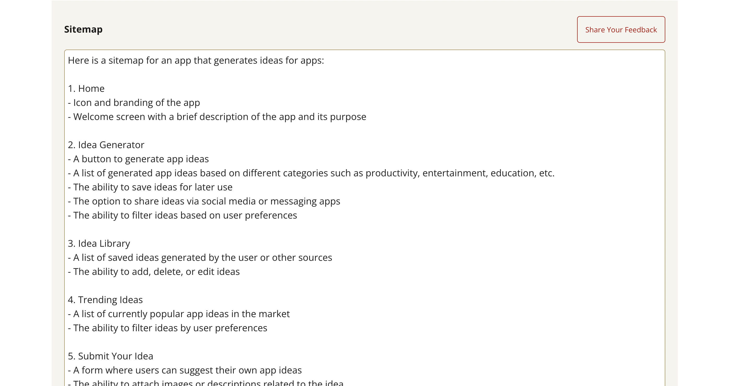The height and width of the screenshot is (386, 730).
Task: Click the Share Your Feedback button
Action: click(x=621, y=29)
